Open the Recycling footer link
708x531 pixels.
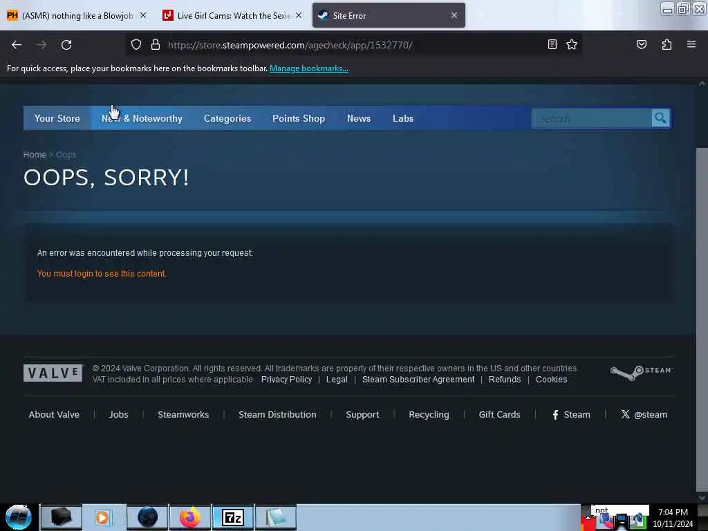429,415
